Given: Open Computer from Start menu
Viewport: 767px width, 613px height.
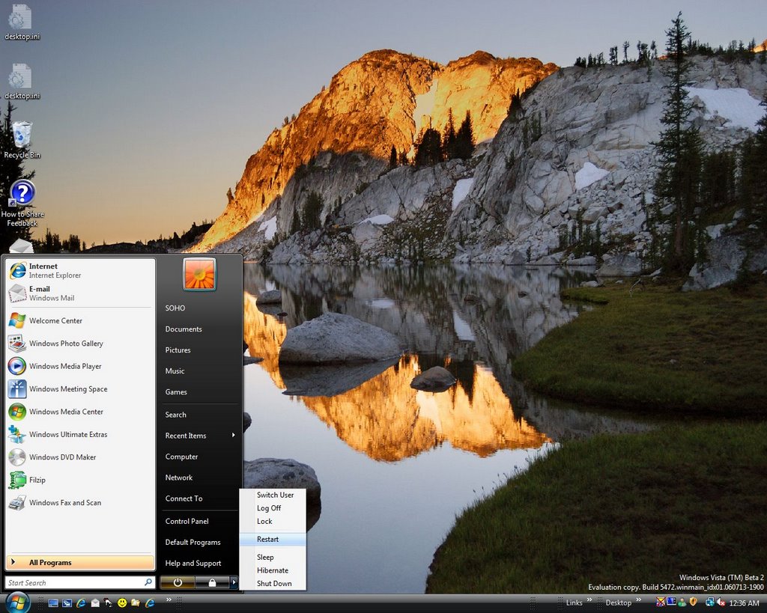Looking at the screenshot, I should point(199,457).
